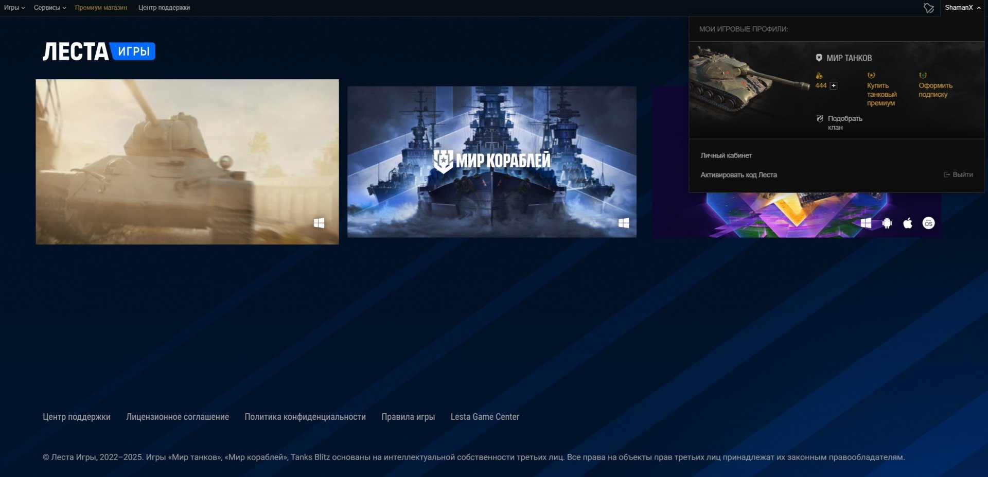Image resolution: width=988 pixels, height=477 pixels.
Task: Open Премиум магазин link
Action: (x=101, y=8)
